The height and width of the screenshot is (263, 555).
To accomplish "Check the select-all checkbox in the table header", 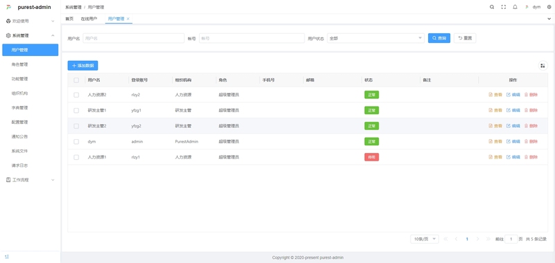I will click(76, 80).
